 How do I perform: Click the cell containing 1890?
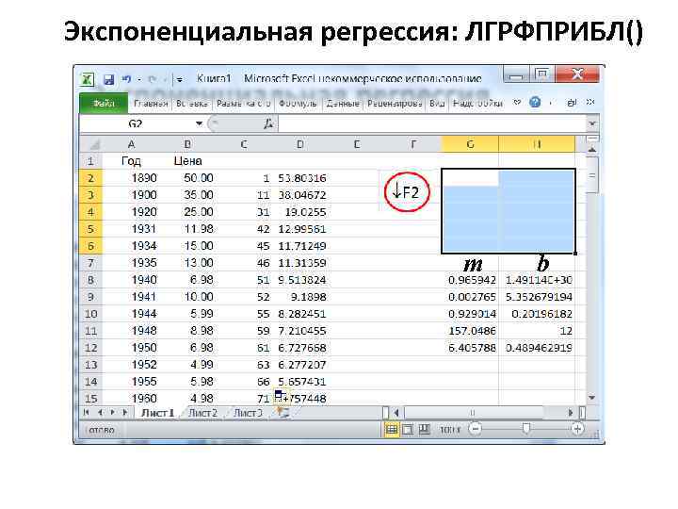pyautogui.click(x=131, y=178)
